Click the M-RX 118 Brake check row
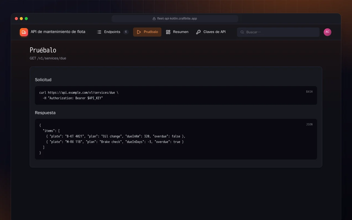This screenshot has height=220, width=352. pyautogui.click(x=115, y=142)
